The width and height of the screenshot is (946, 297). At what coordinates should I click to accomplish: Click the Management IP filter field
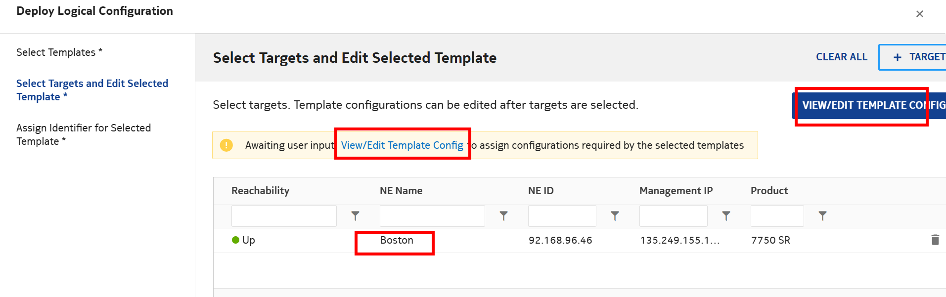coord(673,216)
